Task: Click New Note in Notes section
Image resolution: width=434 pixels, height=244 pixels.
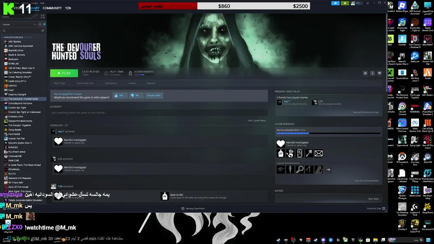Action: click(x=373, y=199)
